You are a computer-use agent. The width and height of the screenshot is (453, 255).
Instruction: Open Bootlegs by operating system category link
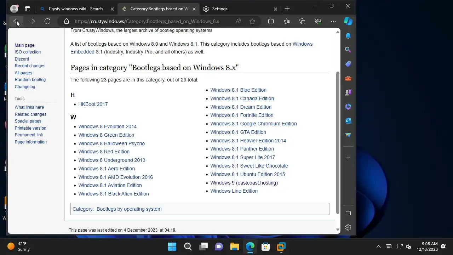tap(129, 209)
